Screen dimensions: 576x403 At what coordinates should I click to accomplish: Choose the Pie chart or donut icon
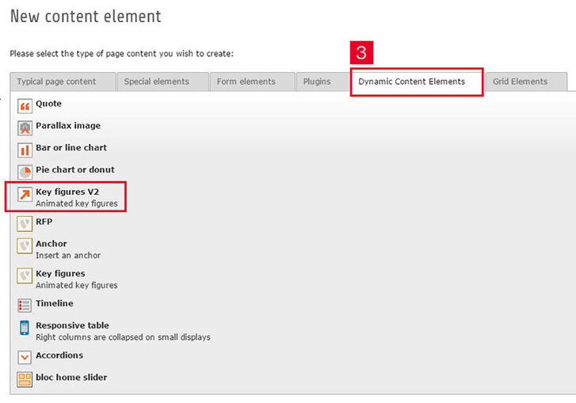coord(25,171)
